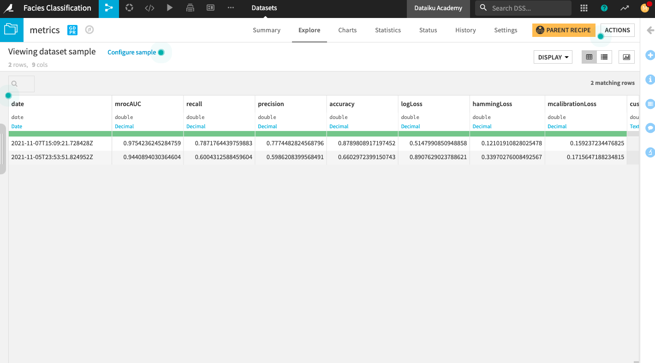The image size is (655, 363).
Task: Open the recall column header menu
Action: tap(194, 104)
